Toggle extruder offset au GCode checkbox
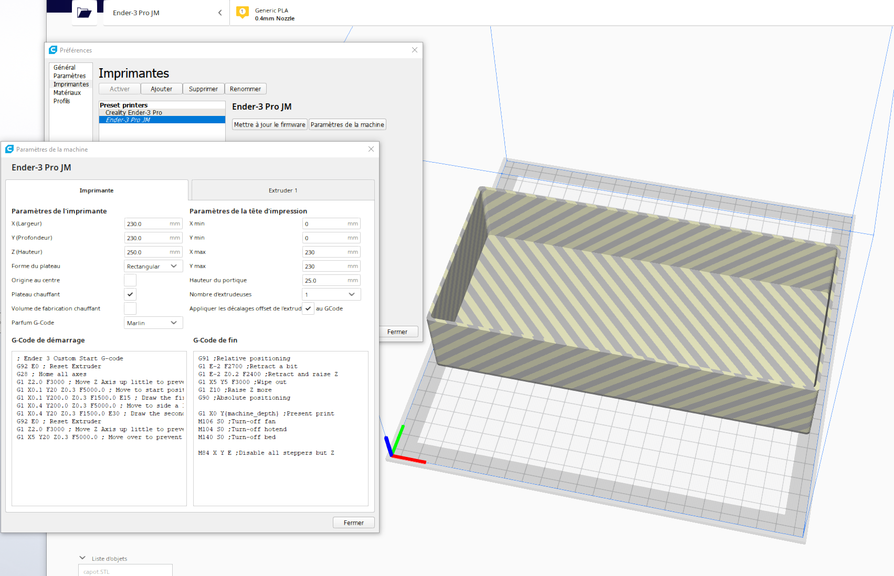This screenshot has width=894, height=576. (x=308, y=308)
